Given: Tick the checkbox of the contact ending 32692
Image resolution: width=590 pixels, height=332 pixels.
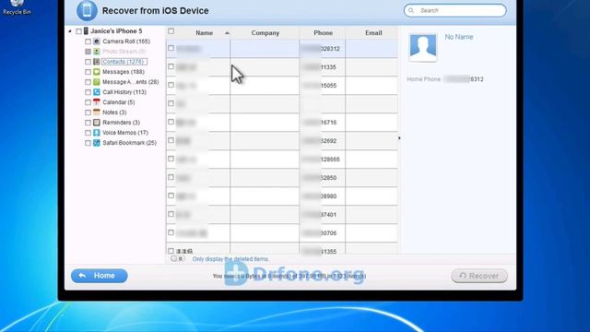Looking at the screenshot, I should coord(171,140).
